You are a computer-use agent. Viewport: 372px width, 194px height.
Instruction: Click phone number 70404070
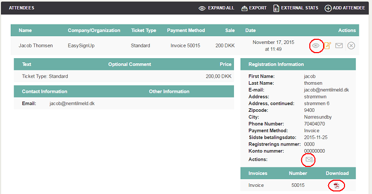(314, 124)
